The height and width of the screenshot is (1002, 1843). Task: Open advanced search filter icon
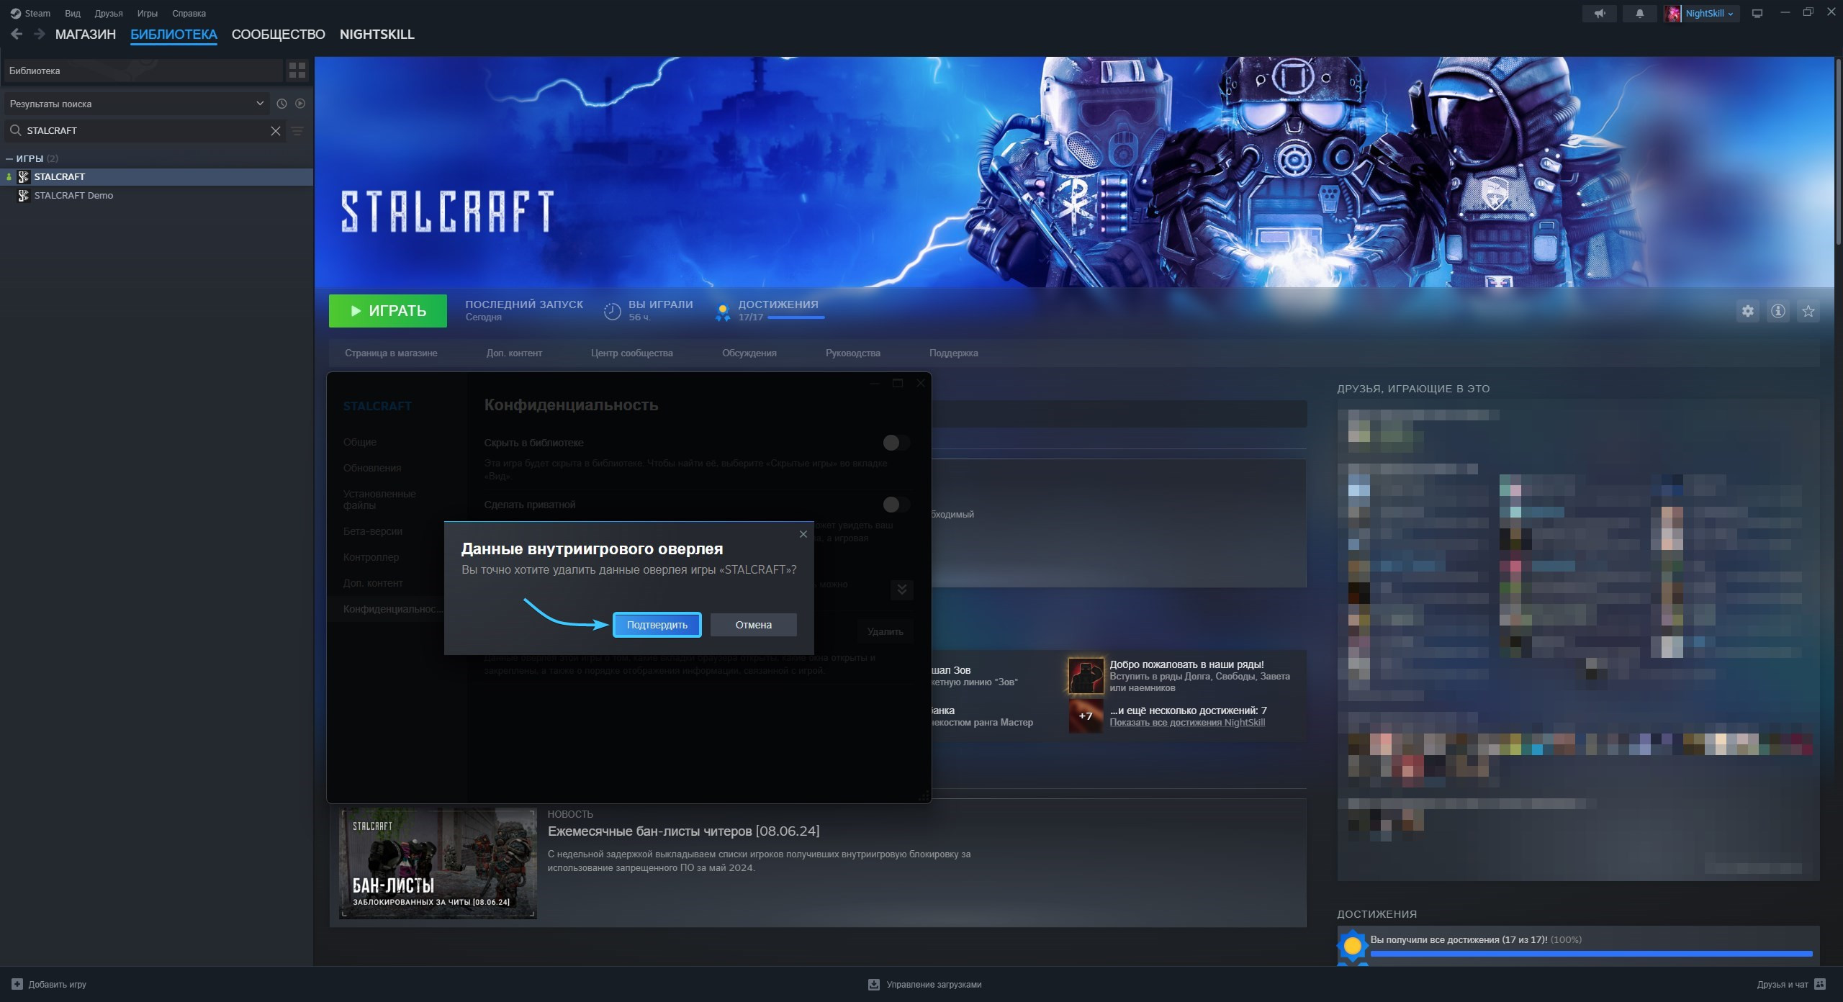[297, 131]
